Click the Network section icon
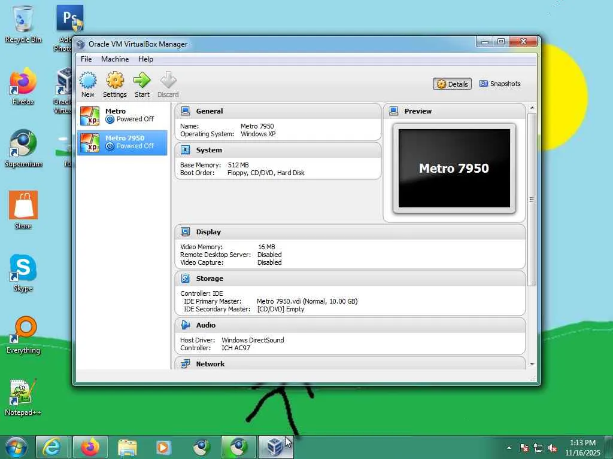The width and height of the screenshot is (613, 459). [186, 364]
